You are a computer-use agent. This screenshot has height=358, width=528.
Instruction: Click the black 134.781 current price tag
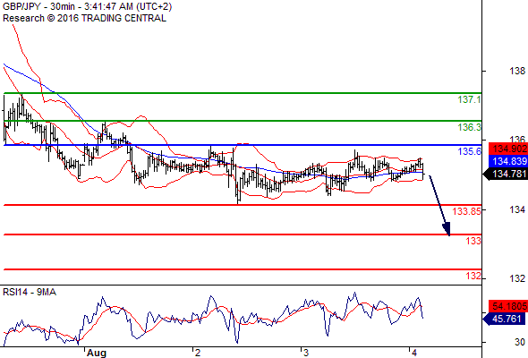506,174
